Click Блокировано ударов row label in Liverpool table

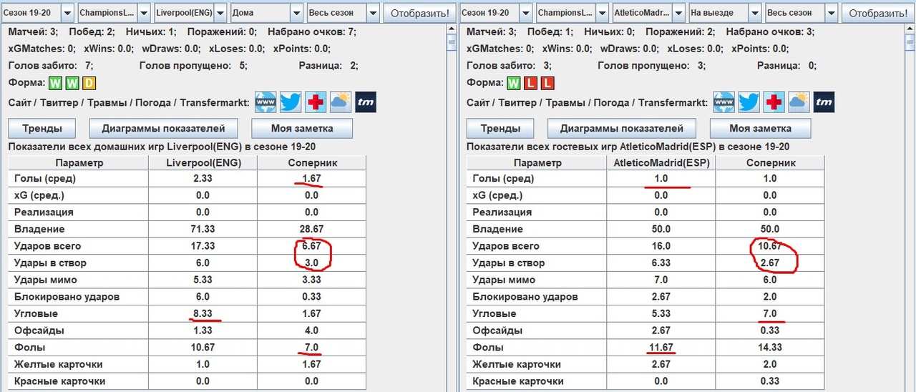(x=67, y=297)
